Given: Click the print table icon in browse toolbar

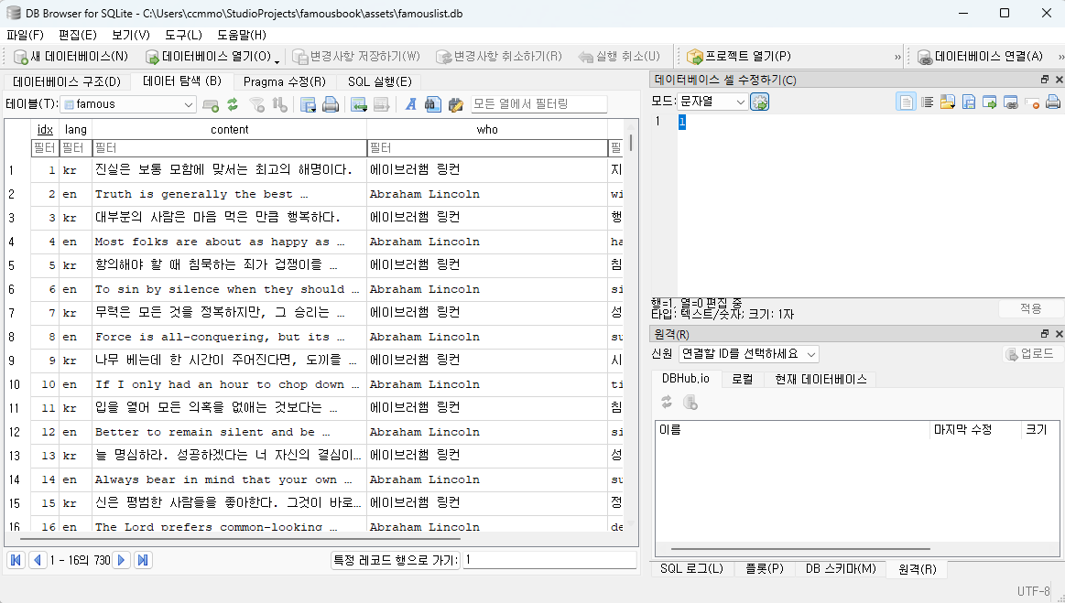Looking at the screenshot, I should coord(331,104).
